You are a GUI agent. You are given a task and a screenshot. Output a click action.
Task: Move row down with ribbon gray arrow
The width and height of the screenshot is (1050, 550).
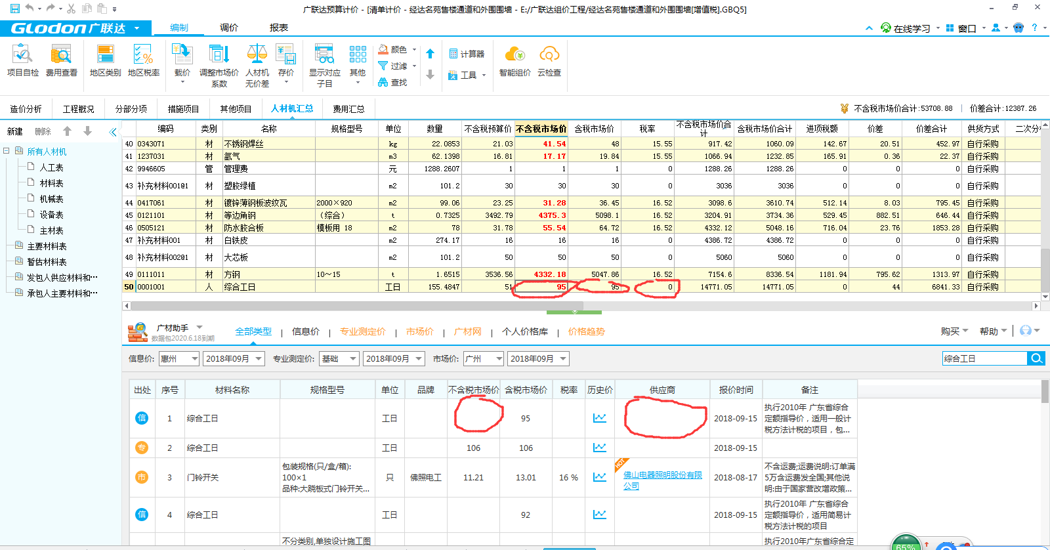click(430, 74)
